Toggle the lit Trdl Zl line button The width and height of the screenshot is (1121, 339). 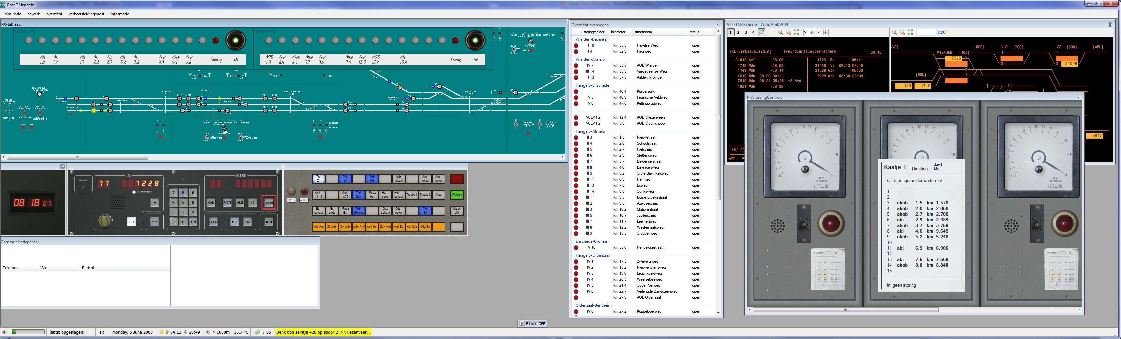[319, 179]
